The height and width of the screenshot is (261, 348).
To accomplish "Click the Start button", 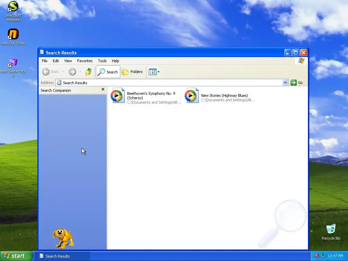I will 16,256.
